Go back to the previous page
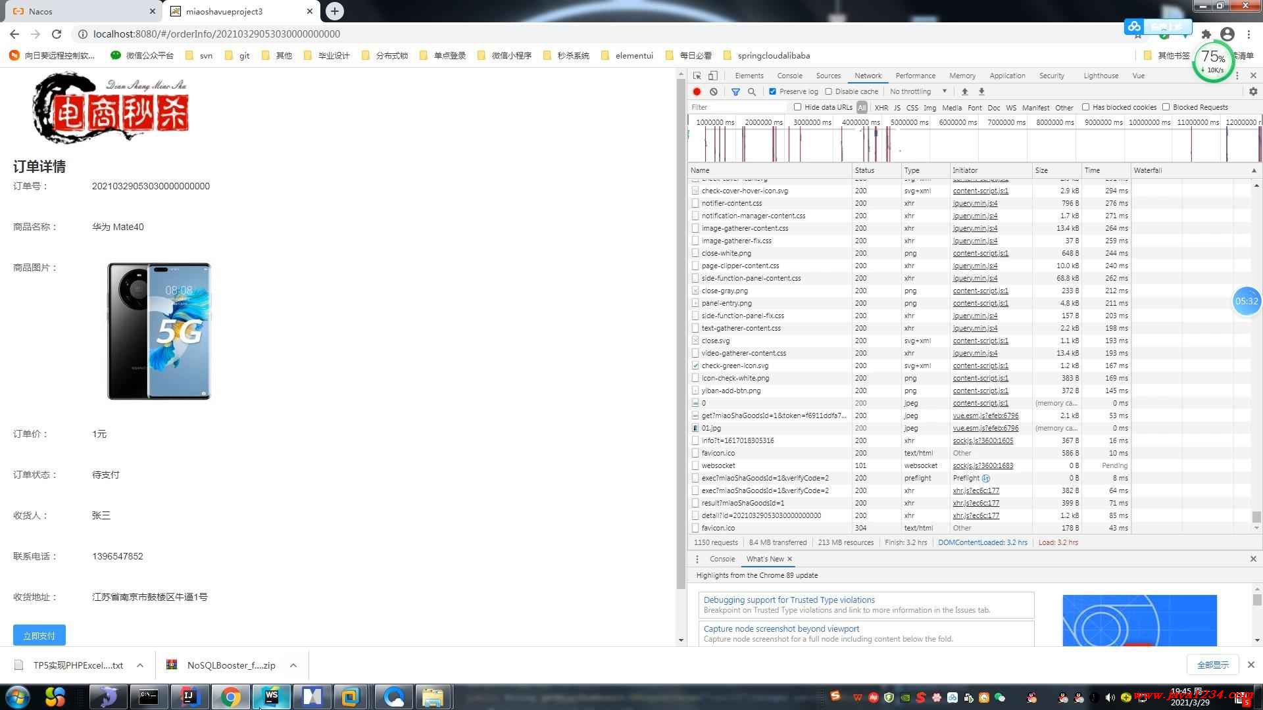Screen dimensions: 1263x710 click(14, 34)
